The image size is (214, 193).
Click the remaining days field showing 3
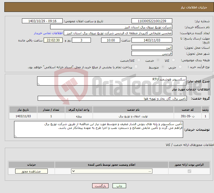pyautogui.click(x=81, y=40)
